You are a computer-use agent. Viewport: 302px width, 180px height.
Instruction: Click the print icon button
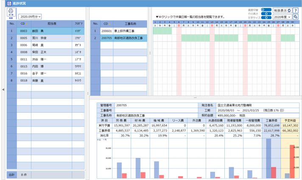point(11,13)
